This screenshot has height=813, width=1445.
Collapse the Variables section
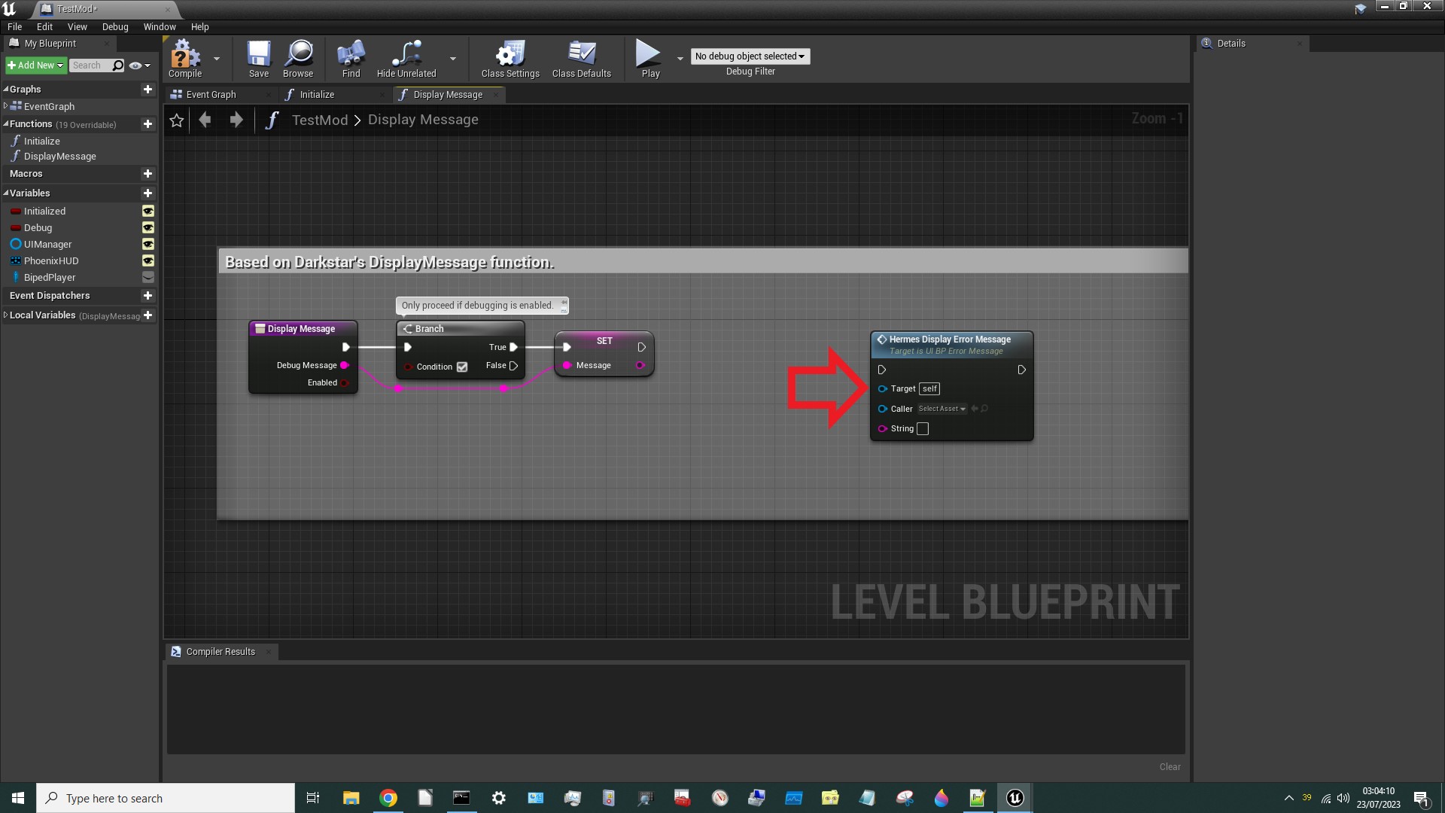point(6,193)
